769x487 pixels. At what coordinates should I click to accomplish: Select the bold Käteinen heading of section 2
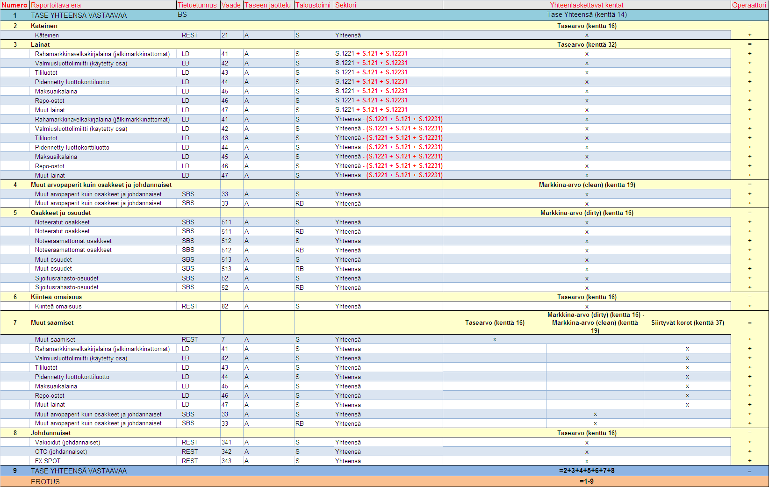tap(44, 26)
